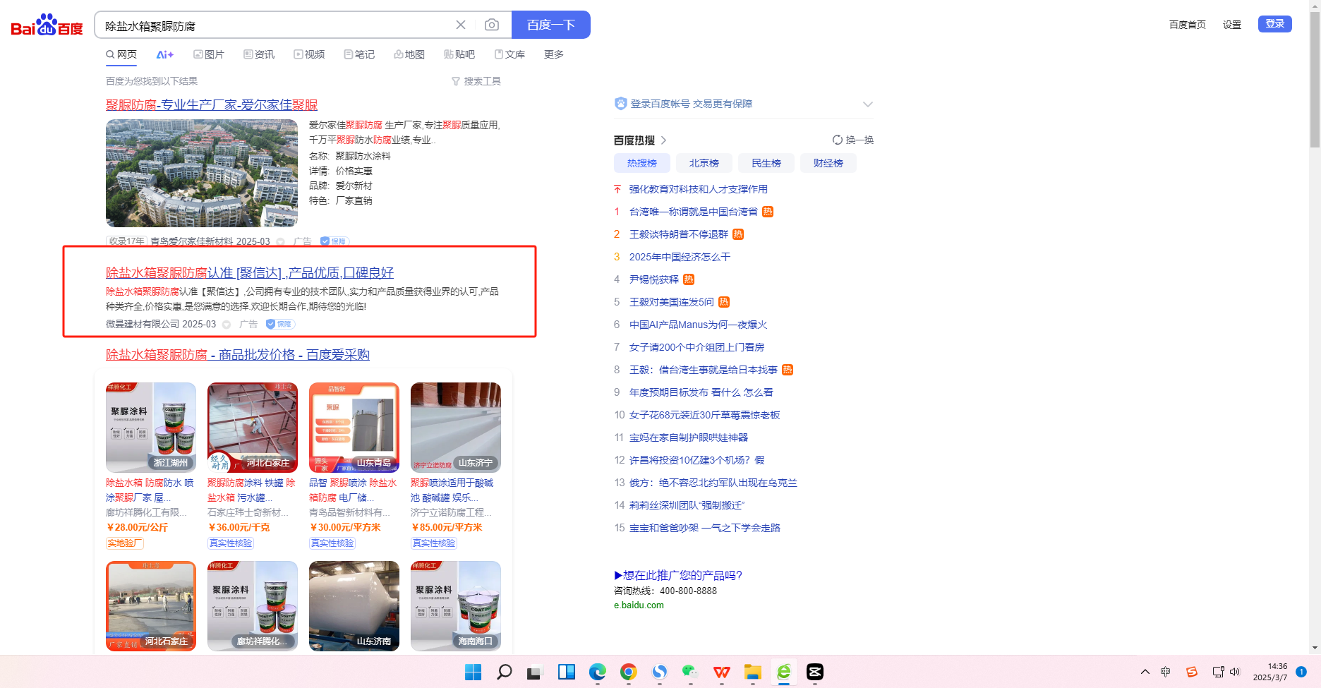Switch to the 视频 tab
1321x688 pixels.
pos(309,54)
